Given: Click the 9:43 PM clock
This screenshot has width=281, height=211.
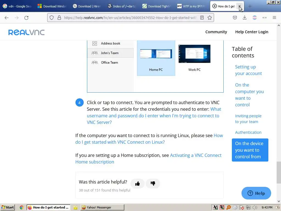Looking at the screenshot, I should 267,207.
